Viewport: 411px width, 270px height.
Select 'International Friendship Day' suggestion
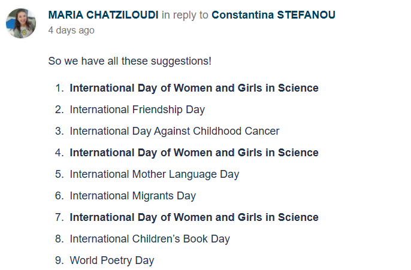pyautogui.click(x=137, y=110)
